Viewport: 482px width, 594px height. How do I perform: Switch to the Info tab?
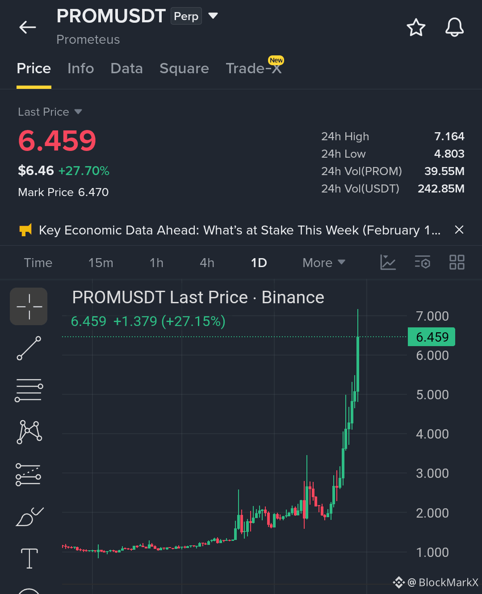(81, 68)
